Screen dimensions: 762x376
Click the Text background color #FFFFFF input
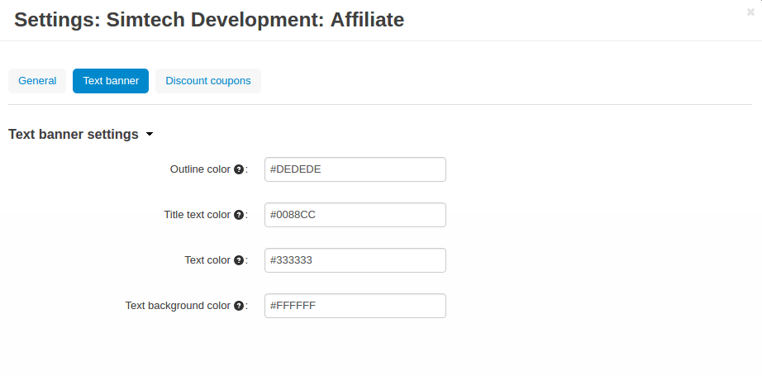tap(355, 306)
